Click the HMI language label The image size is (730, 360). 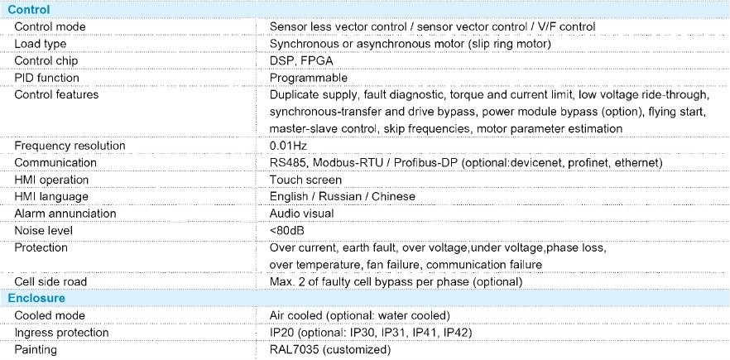point(51,196)
